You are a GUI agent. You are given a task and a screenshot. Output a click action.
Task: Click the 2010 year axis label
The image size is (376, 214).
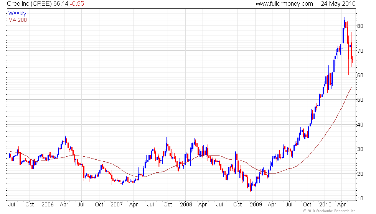[x=325, y=205]
